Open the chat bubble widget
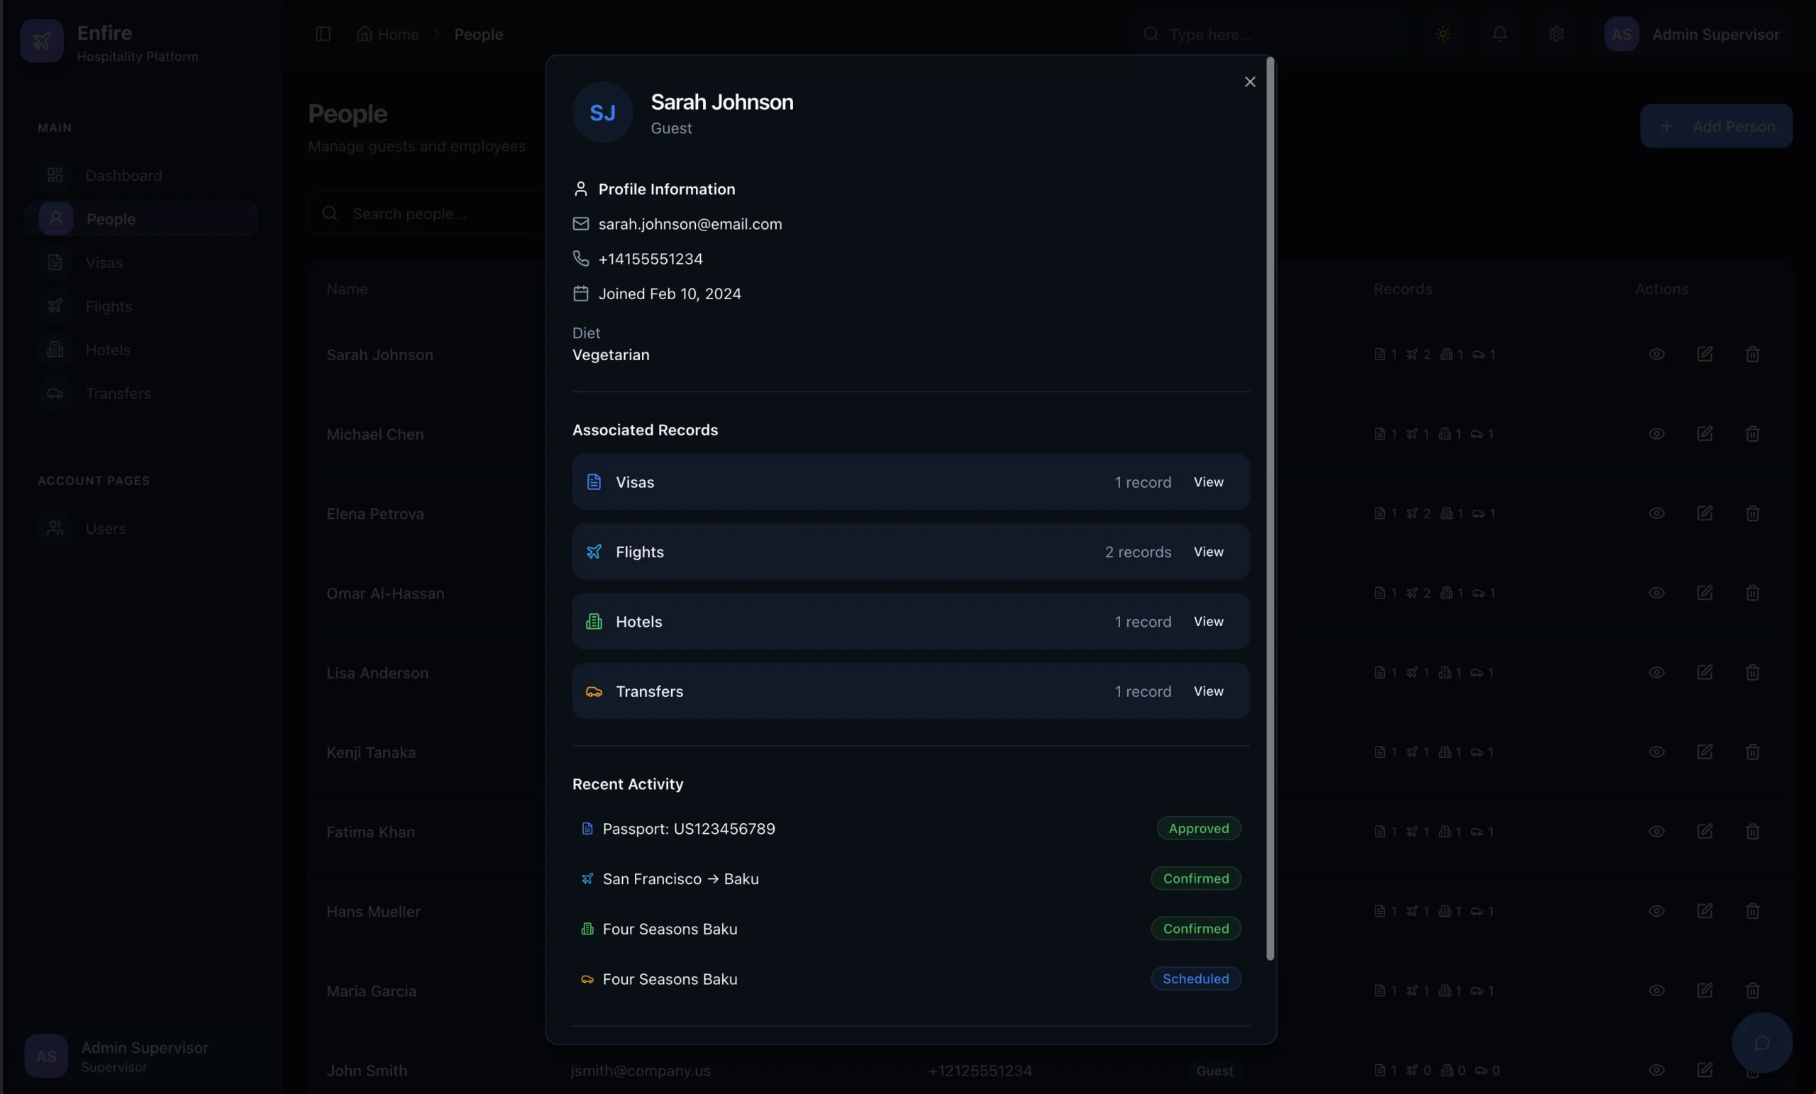 click(x=1761, y=1042)
